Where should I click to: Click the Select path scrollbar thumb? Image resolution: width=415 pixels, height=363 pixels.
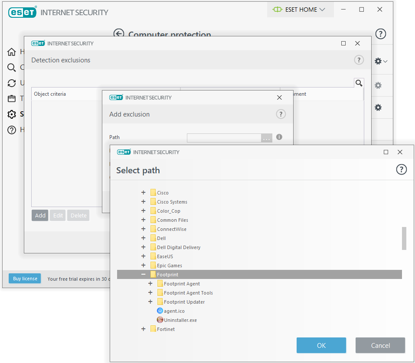pyautogui.click(x=404, y=238)
